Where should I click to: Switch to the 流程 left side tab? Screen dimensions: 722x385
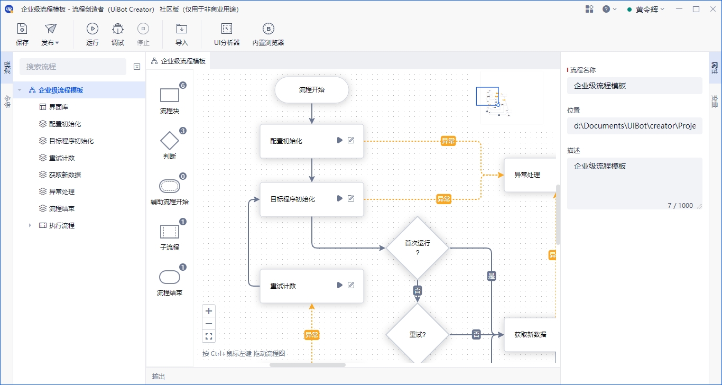coord(7,67)
